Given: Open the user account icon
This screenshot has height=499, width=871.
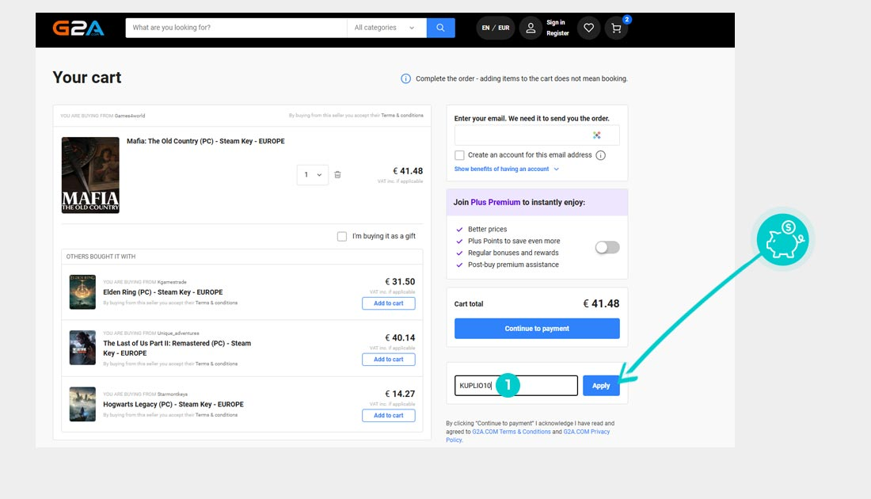Looking at the screenshot, I should coord(531,28).
